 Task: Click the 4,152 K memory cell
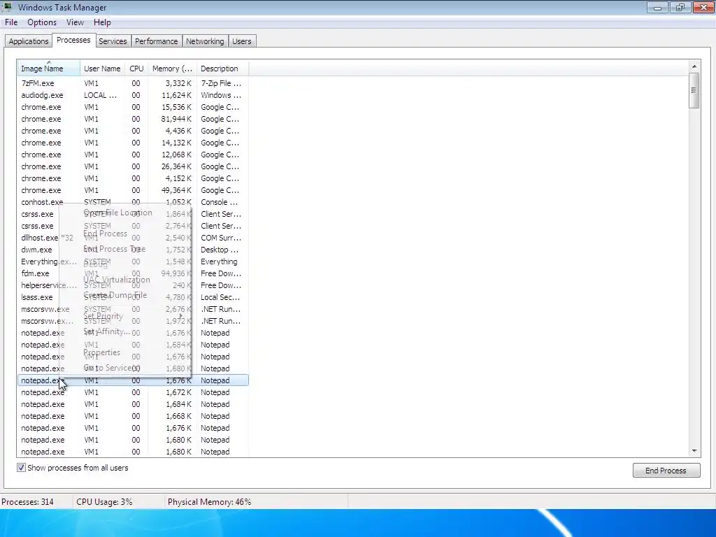point(178,178)
